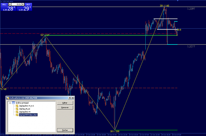
Task: Collapse one-click trading panel triangle beside USDCAD,M30
Action: (1, 2)
